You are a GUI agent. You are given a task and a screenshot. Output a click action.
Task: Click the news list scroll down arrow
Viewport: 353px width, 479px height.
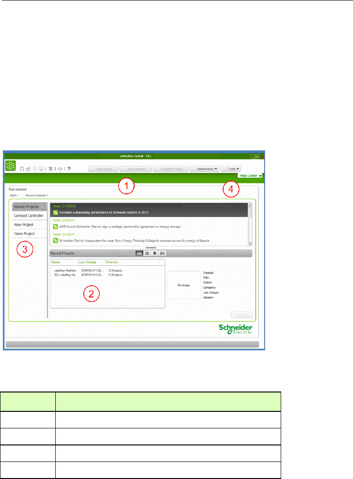click(x=250, y=244)
